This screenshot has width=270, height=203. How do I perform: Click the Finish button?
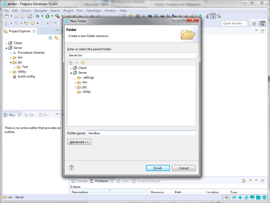click(x=158, y=168)
